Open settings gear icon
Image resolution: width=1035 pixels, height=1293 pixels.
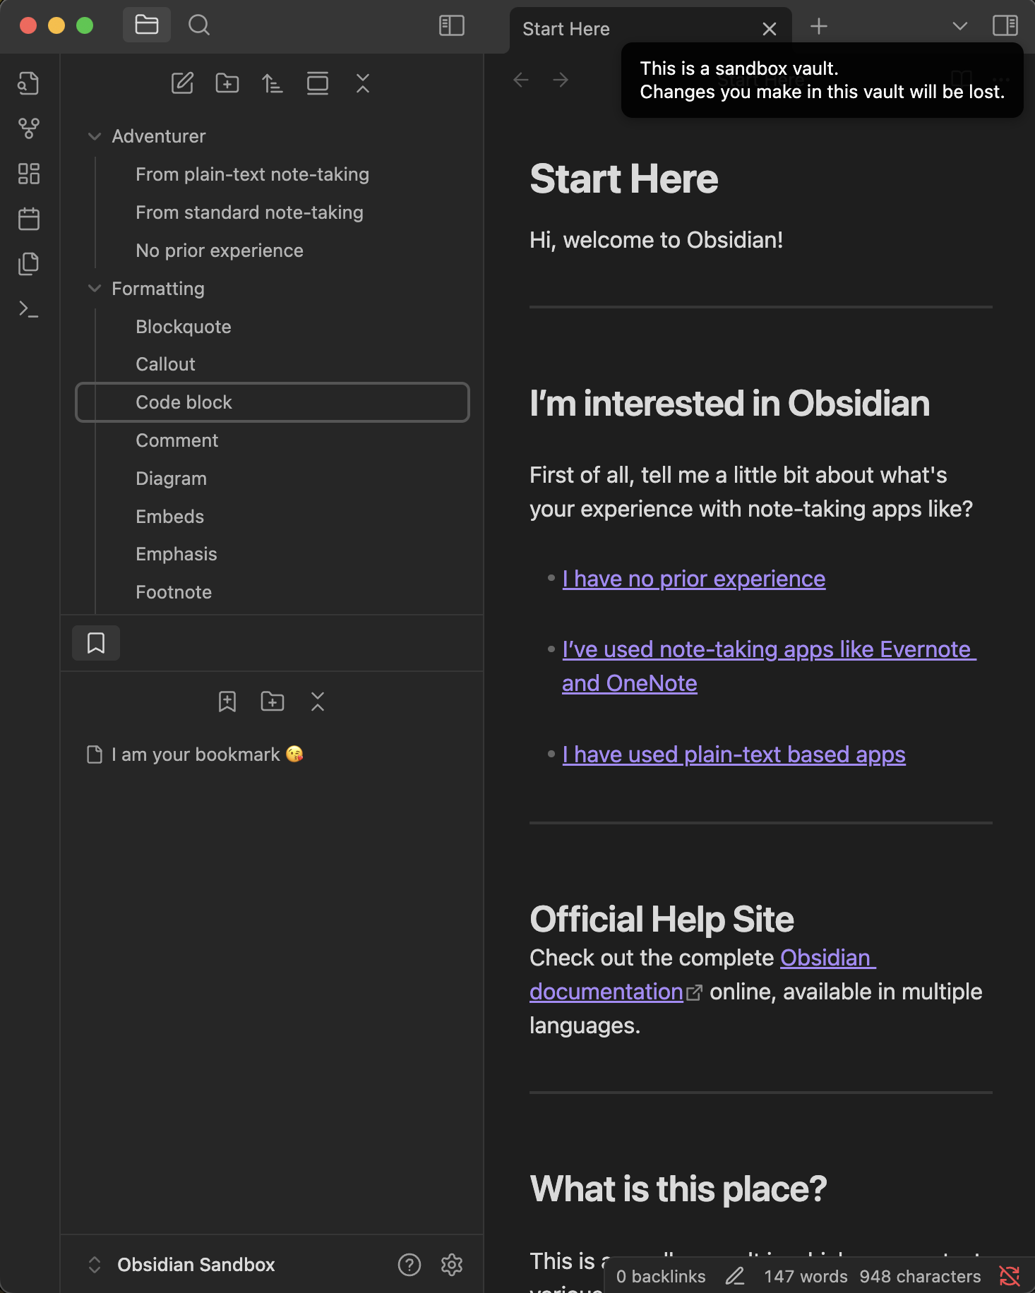(452, 1265)
